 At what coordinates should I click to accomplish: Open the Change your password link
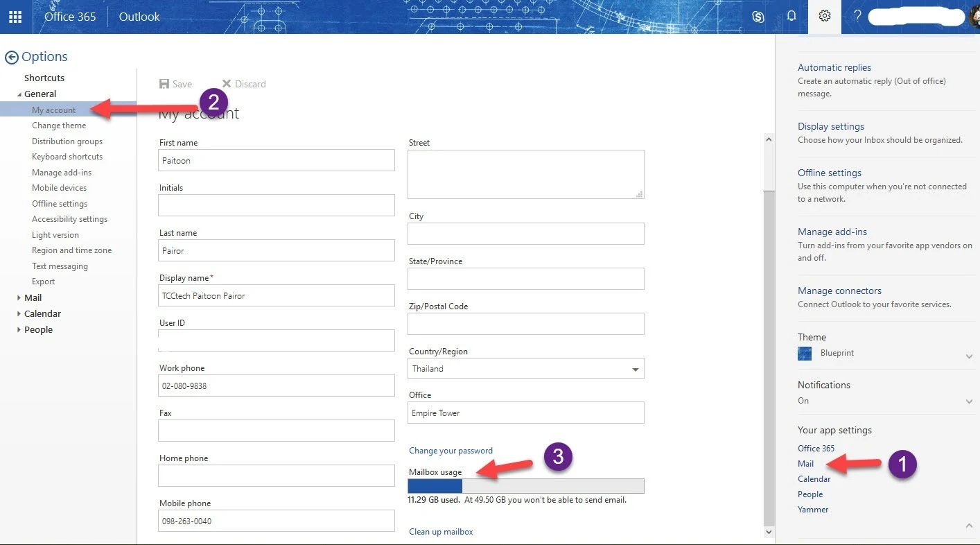tap(450, 450)
